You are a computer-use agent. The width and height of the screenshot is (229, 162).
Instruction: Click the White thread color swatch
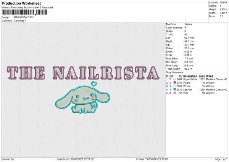[175, 86]
